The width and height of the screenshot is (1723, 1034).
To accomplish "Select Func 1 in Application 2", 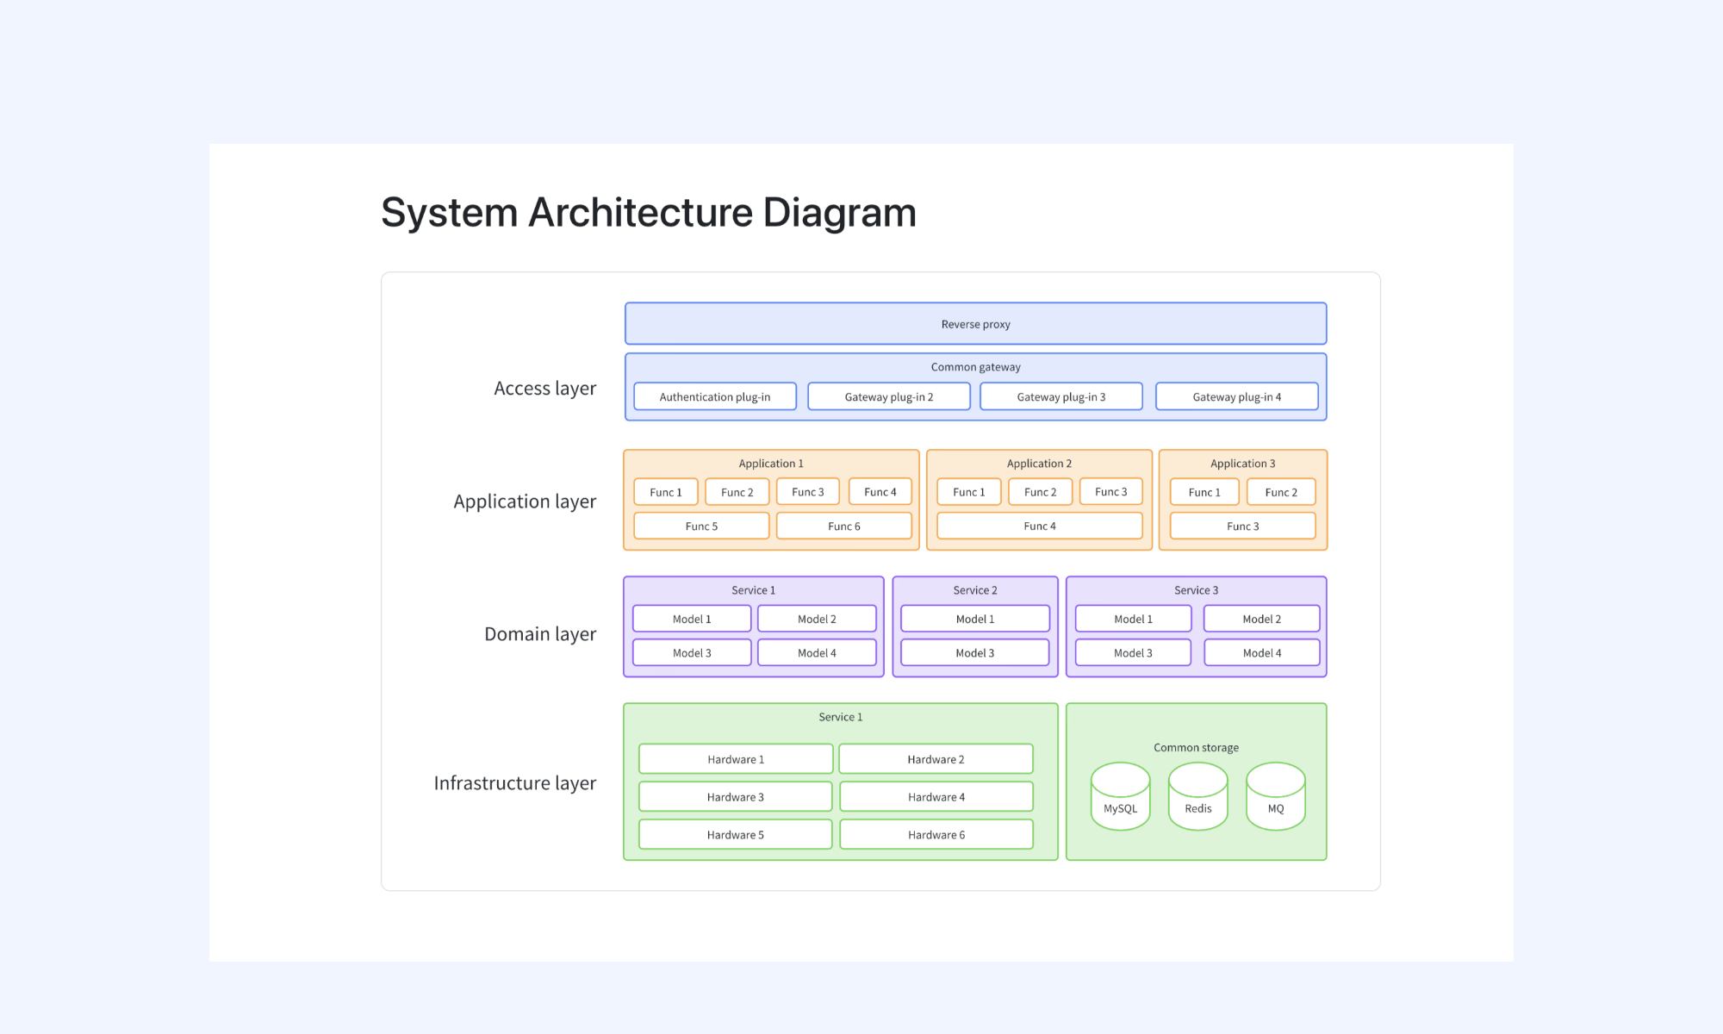I will (969, 492).
